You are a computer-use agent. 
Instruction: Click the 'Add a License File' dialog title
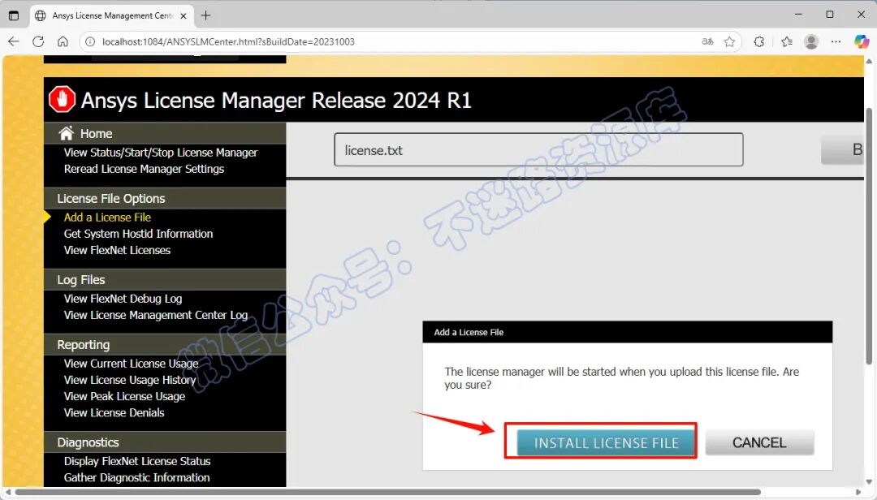(469, 332)
